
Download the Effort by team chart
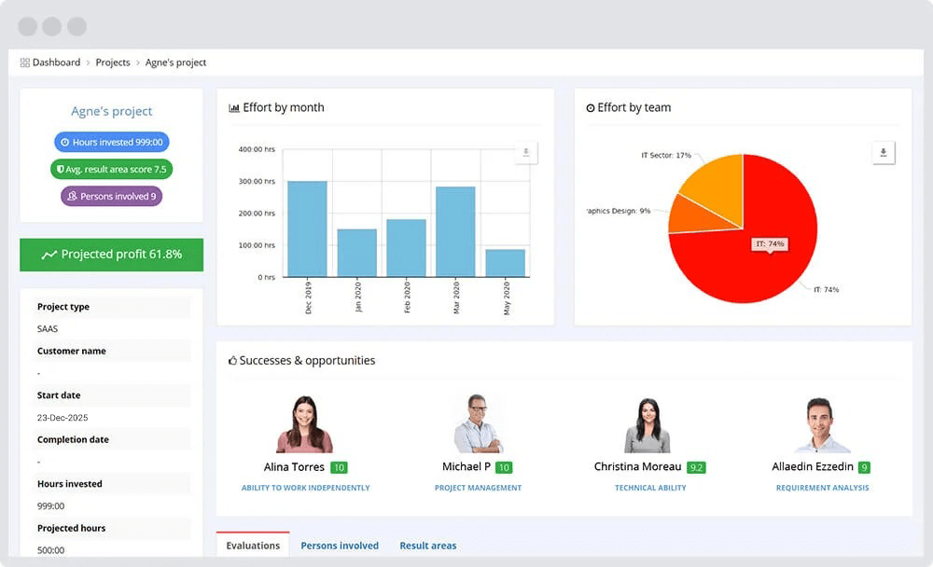click(883, 151)
